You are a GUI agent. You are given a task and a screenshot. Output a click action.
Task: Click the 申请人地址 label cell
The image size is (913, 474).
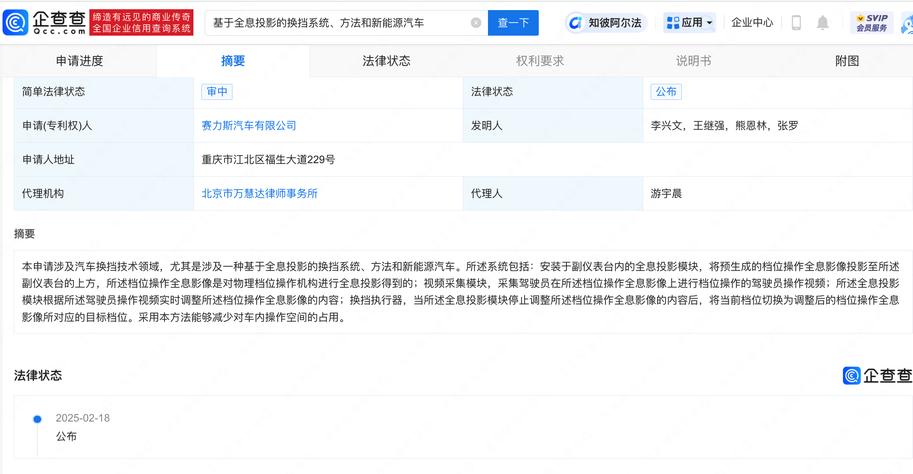pyautogui.click(x=104, y=159)
